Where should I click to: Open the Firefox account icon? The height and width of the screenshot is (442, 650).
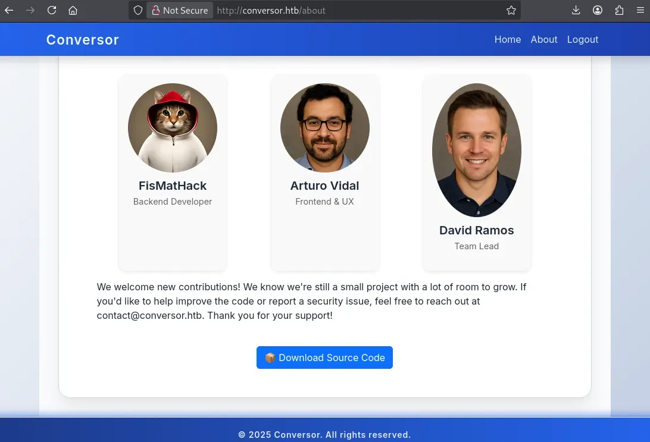pos(598,10)
